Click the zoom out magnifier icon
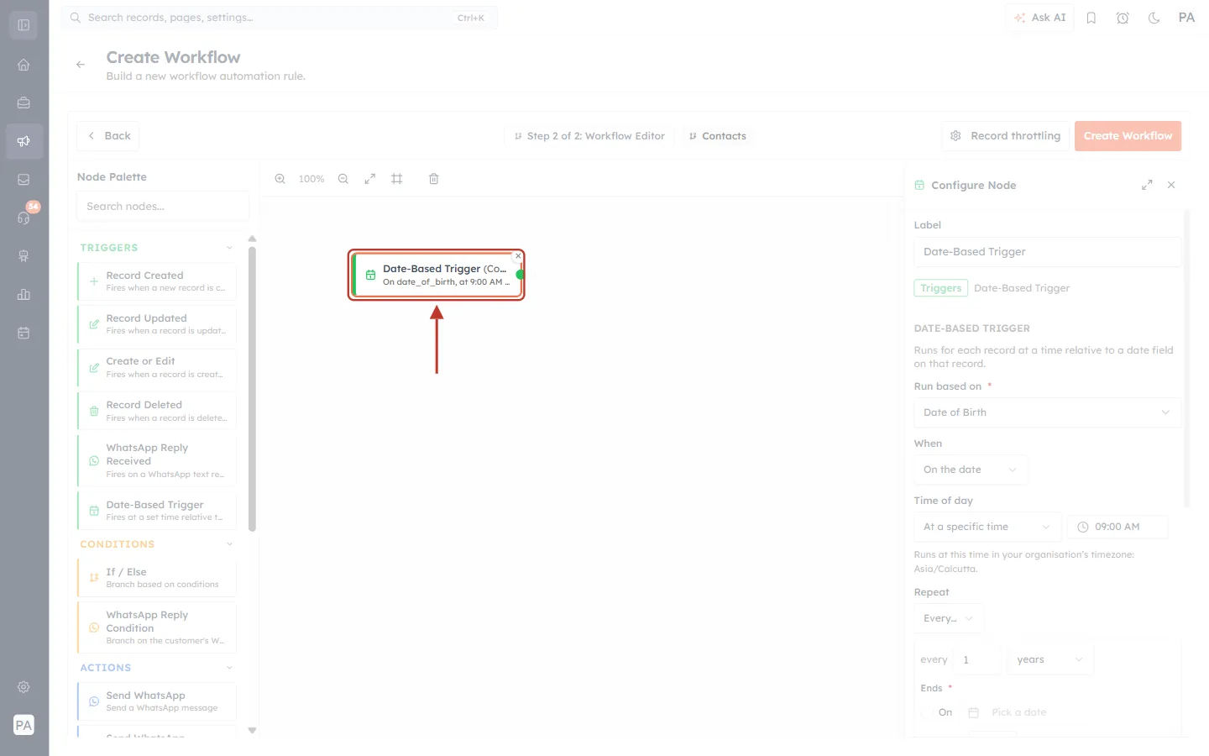The height and width of the screenshot is (756, 1209). (x=343, y=179)
